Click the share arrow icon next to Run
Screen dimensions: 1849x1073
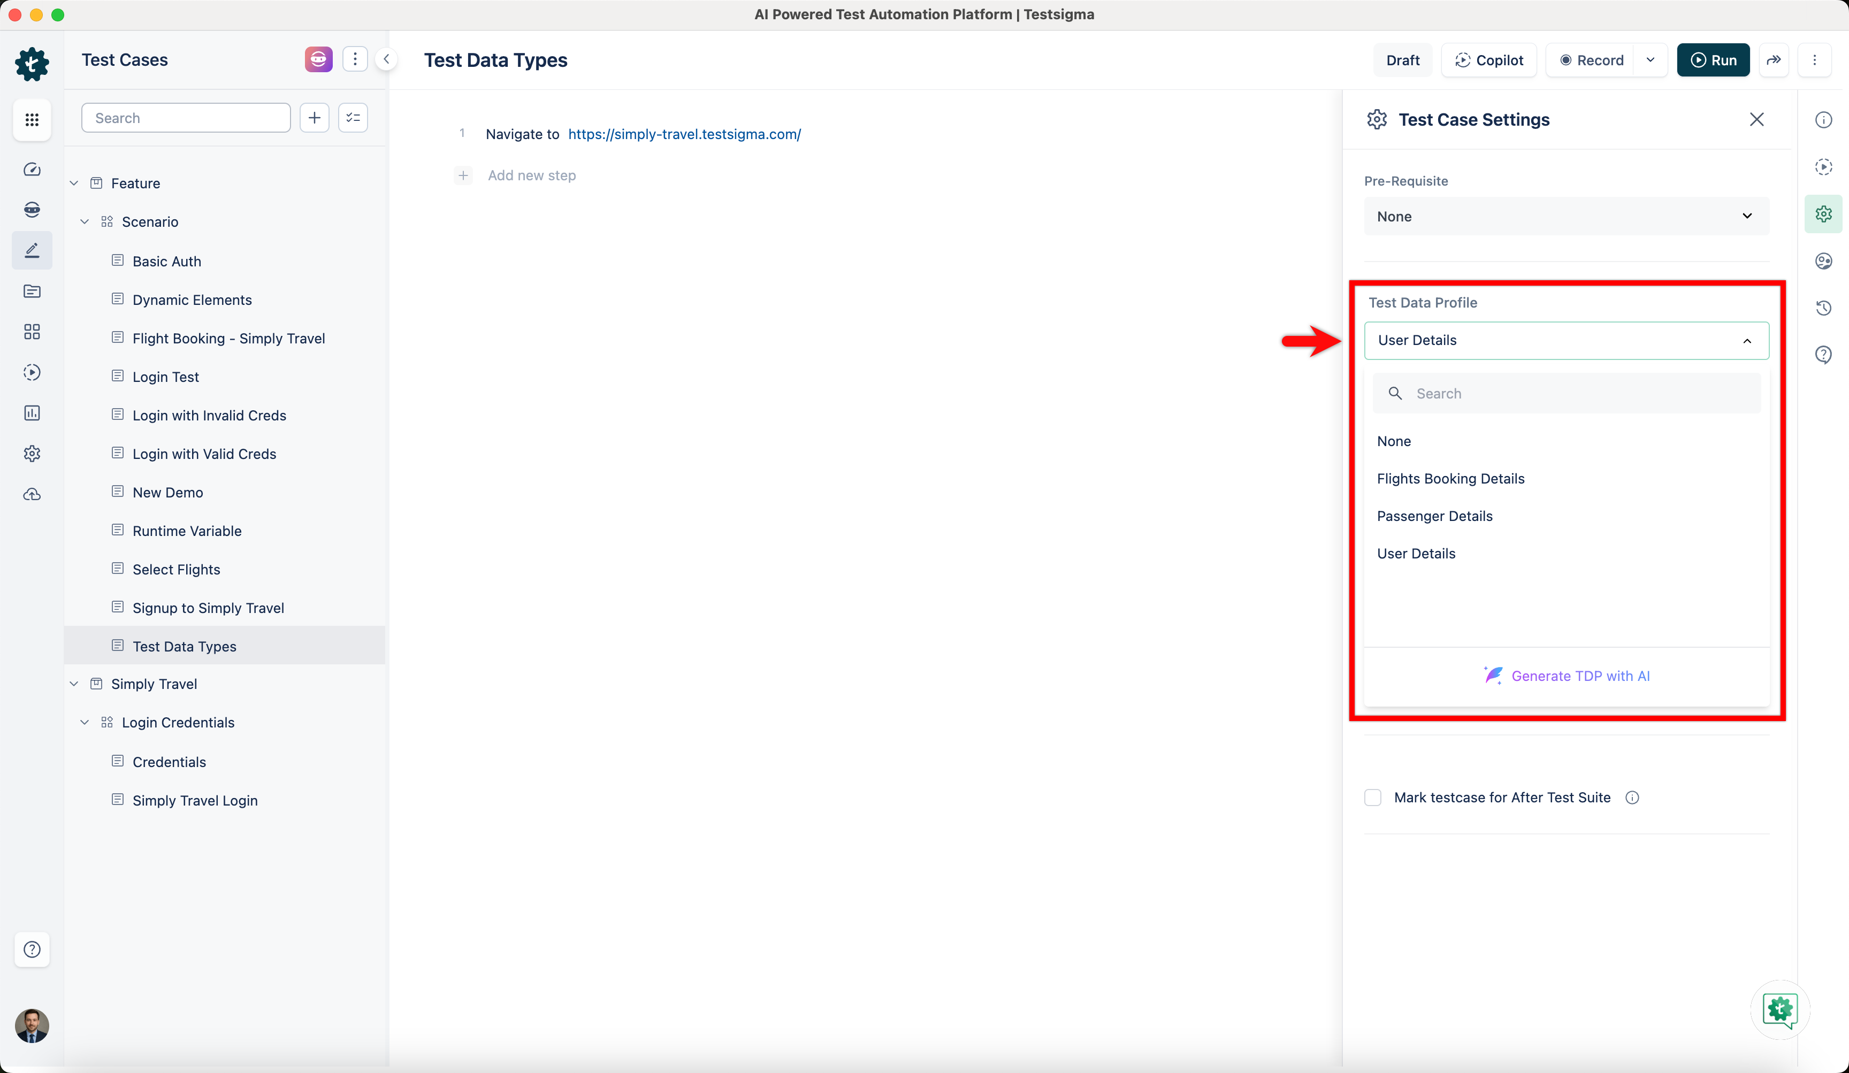[x=1774, y=60]
